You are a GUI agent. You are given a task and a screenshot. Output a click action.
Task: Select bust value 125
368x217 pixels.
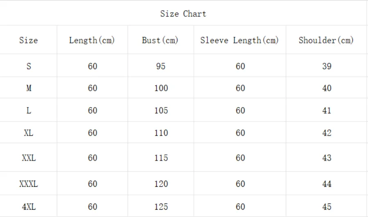161,206
